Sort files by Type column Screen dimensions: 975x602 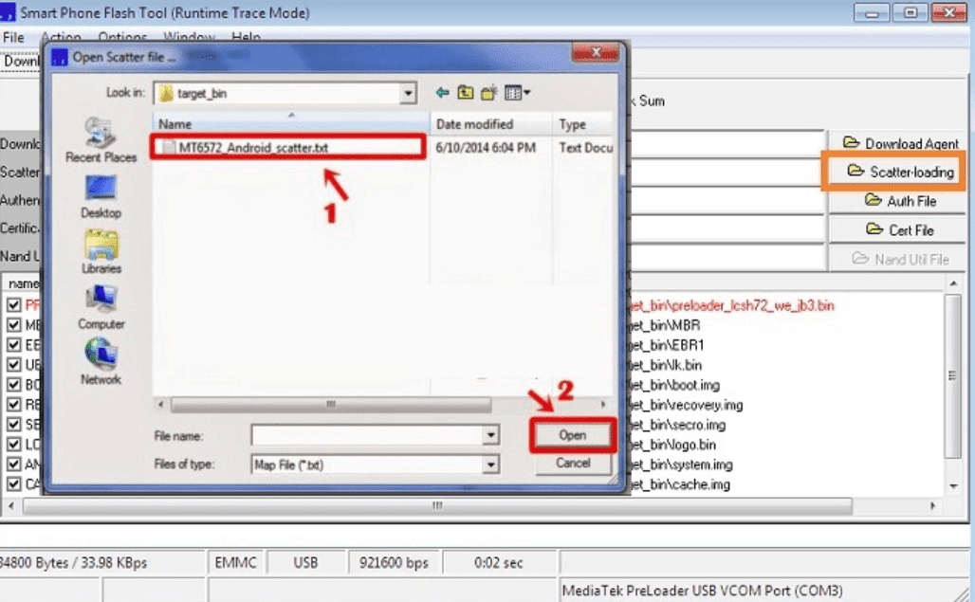point(583,124)
